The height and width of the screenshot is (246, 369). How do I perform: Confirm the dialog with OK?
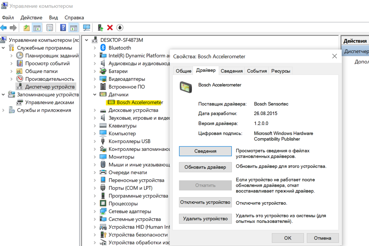pyautogui.click(x=288, y=238)
